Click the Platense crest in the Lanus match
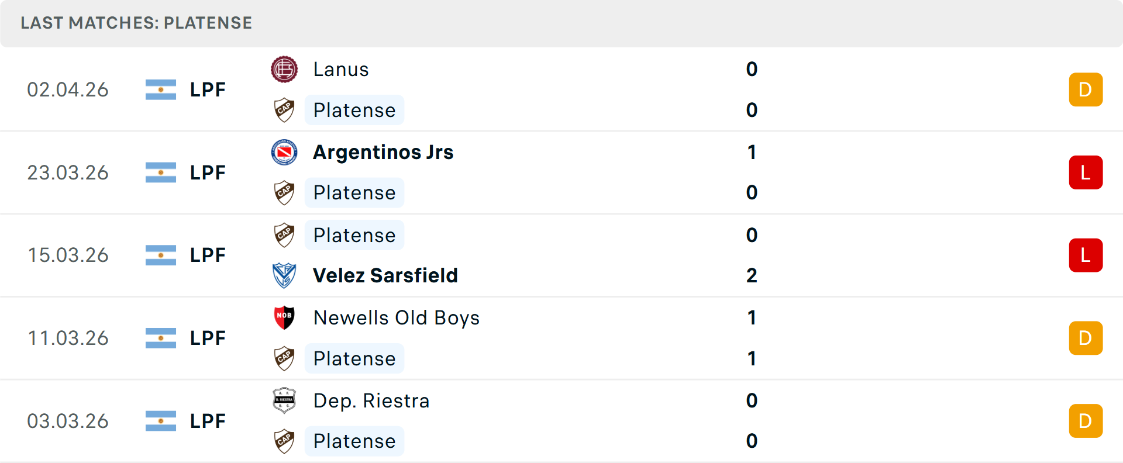The image size is (1123, 463). click(284, 110)
